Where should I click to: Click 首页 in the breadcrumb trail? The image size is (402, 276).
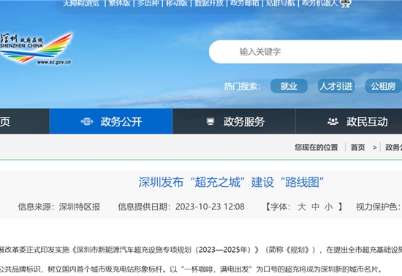click(x=357, y=147)
